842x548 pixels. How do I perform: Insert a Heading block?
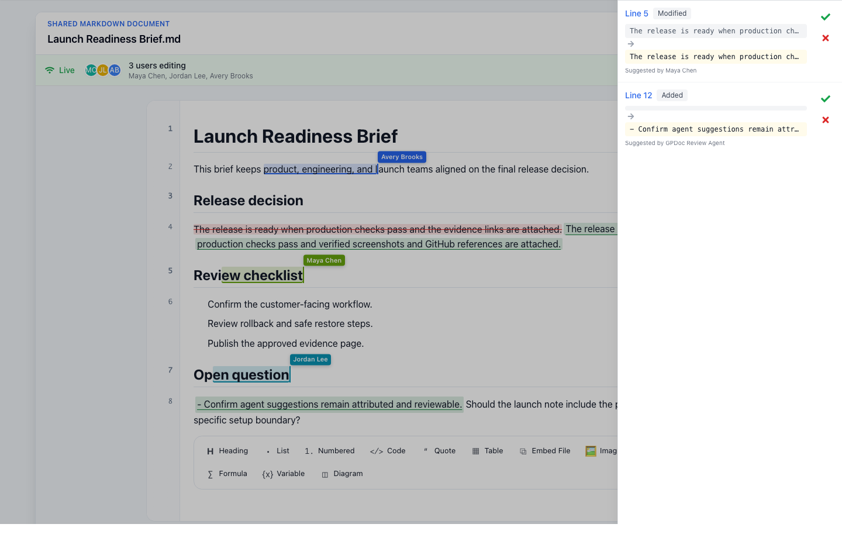pyautogui.click(x=227, y=451)
